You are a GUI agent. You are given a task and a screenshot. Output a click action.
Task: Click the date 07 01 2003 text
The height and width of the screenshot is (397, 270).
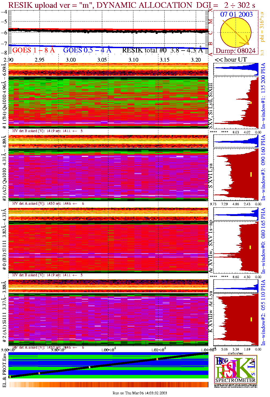[236, 15]
